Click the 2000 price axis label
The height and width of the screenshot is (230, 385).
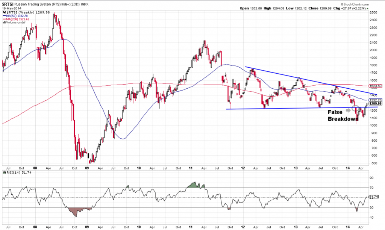[x=373, y=50]
